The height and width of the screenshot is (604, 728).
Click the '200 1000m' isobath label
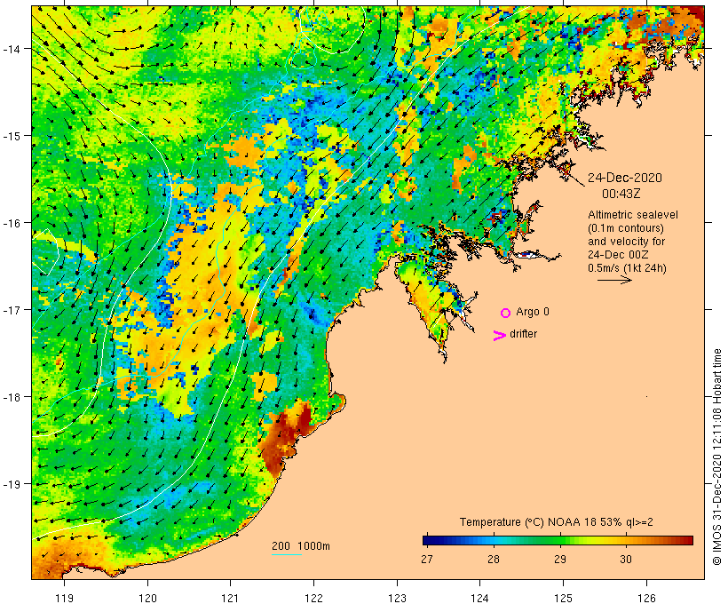pos(301,546)
